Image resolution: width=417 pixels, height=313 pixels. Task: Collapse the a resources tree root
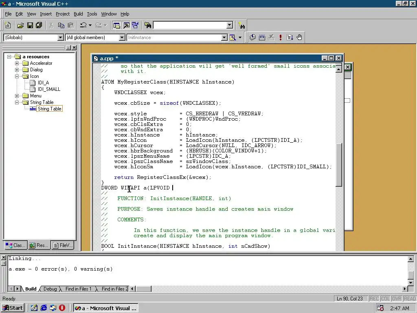click(x=9, y=57)
